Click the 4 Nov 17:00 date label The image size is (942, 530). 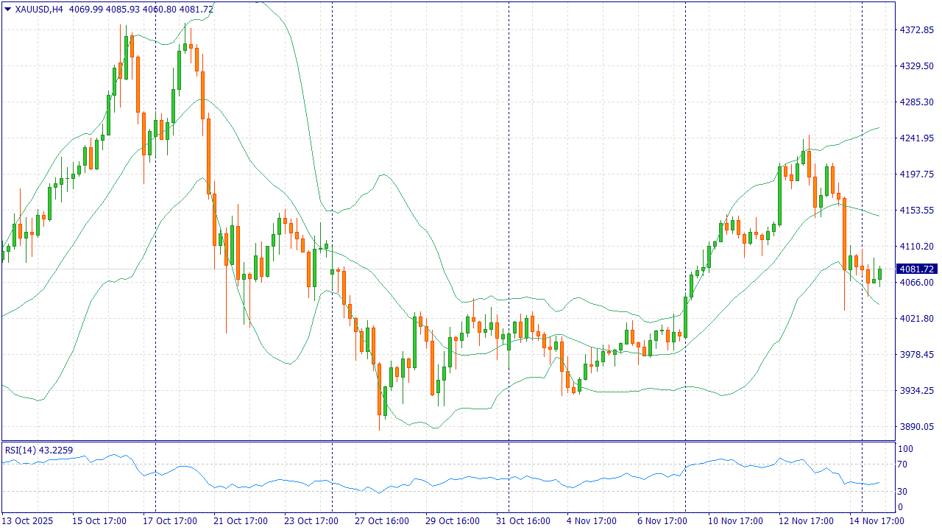coord(591,520)
